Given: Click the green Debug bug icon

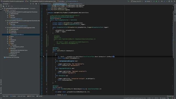Looking at the screenshot, I should (156, 1).
